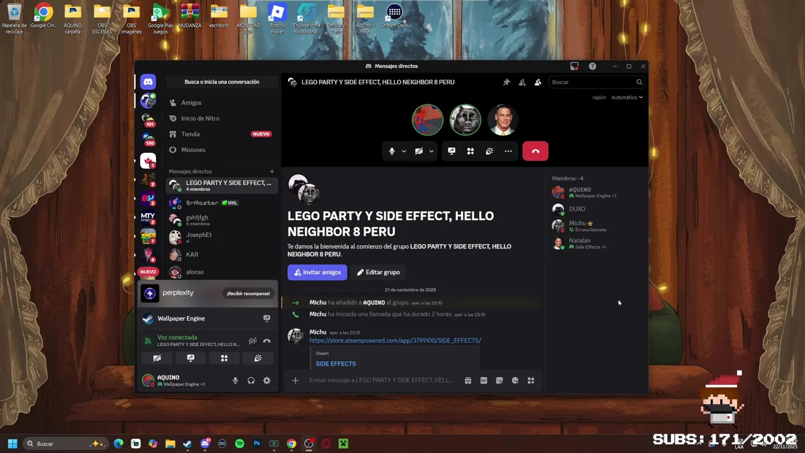Open the KAR direct message
Viewport: 805px width, 453px height.
[221, 255]
